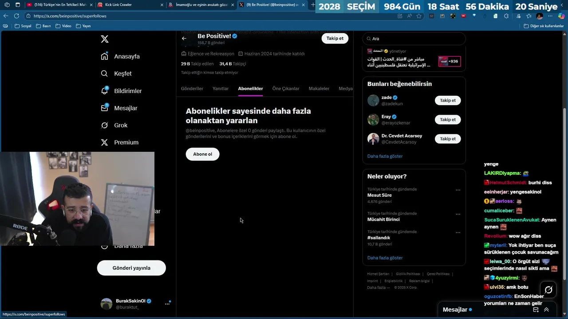Click the split screen icon in address bar
The height and width of the screenshot is (319, 568).
click(400, 16)
